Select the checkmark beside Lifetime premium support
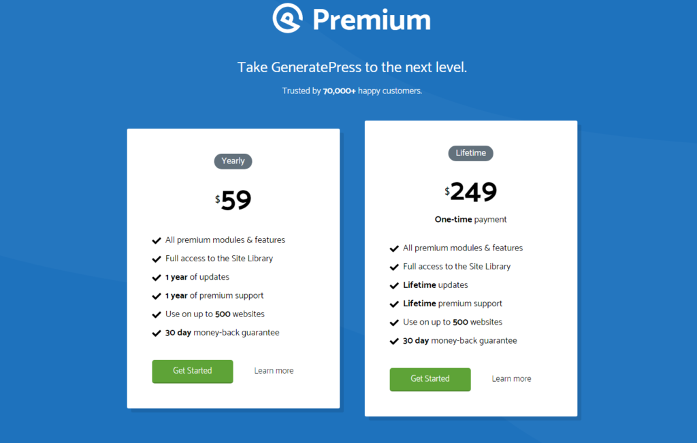This screenshot has height=443, width=697. click(x=393, y=303)
